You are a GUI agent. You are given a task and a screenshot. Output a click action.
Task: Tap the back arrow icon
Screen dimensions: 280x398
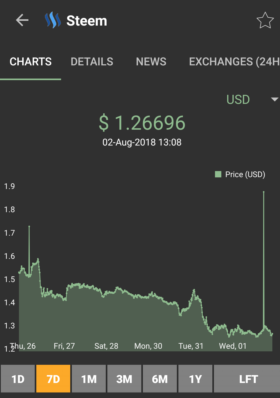pos(22,20)
